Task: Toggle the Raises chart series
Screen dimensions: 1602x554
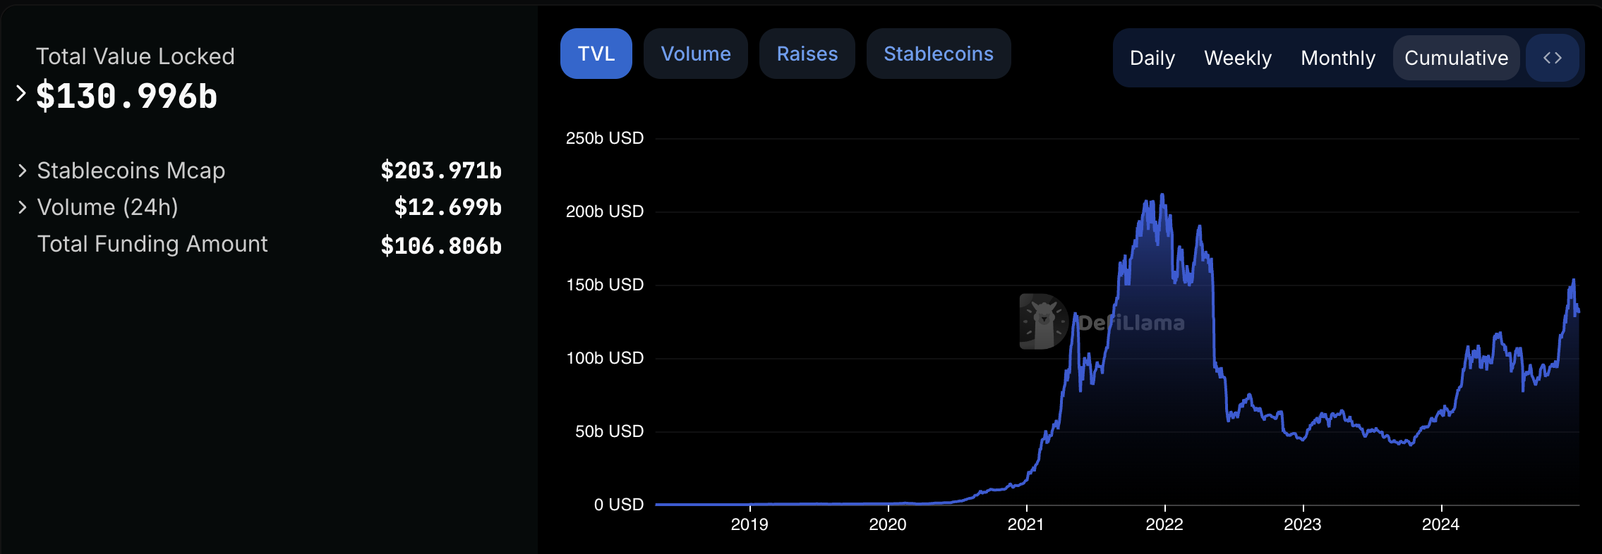Action: click(x=807, y=54)
